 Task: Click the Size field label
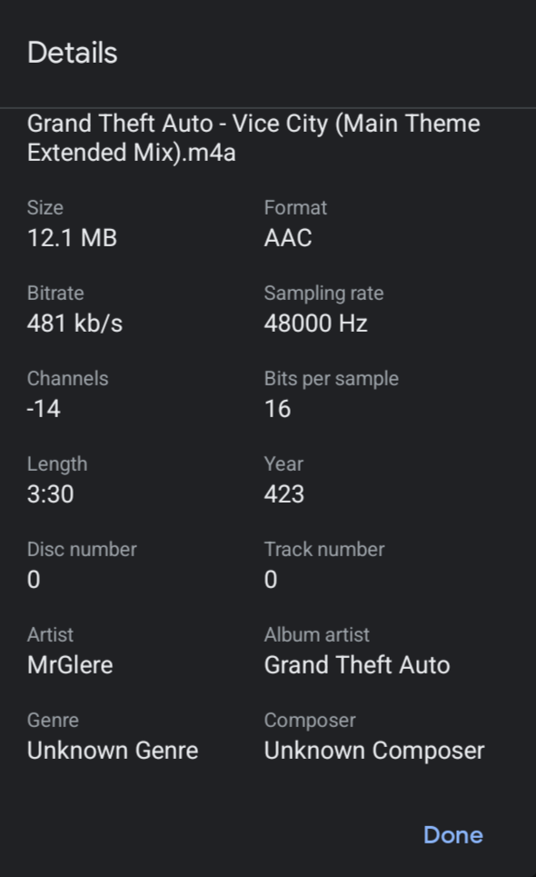(45, 207)
